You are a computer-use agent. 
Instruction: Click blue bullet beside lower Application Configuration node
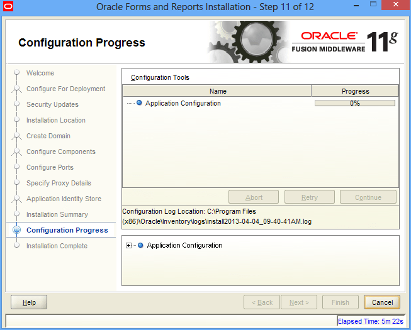[140, 245]
